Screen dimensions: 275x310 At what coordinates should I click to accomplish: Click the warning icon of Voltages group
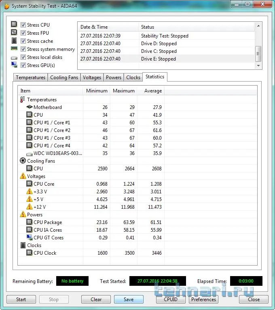click(23, 176)
